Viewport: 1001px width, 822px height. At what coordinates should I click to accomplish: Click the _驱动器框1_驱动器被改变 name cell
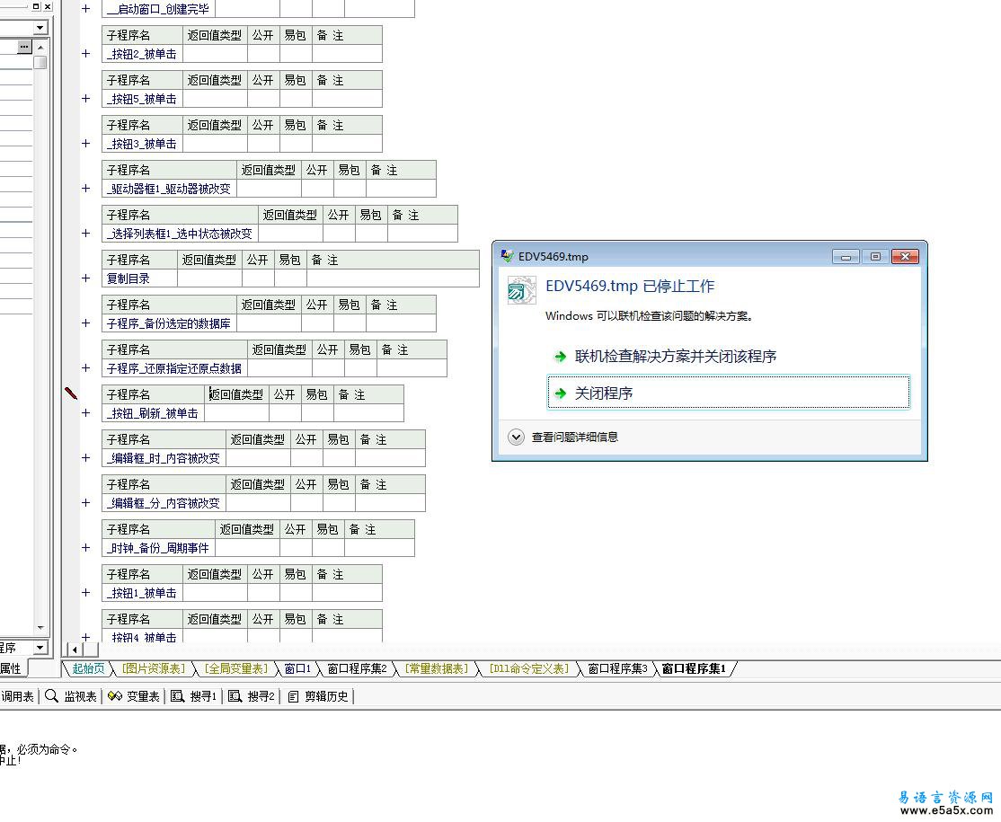(169, 189)
